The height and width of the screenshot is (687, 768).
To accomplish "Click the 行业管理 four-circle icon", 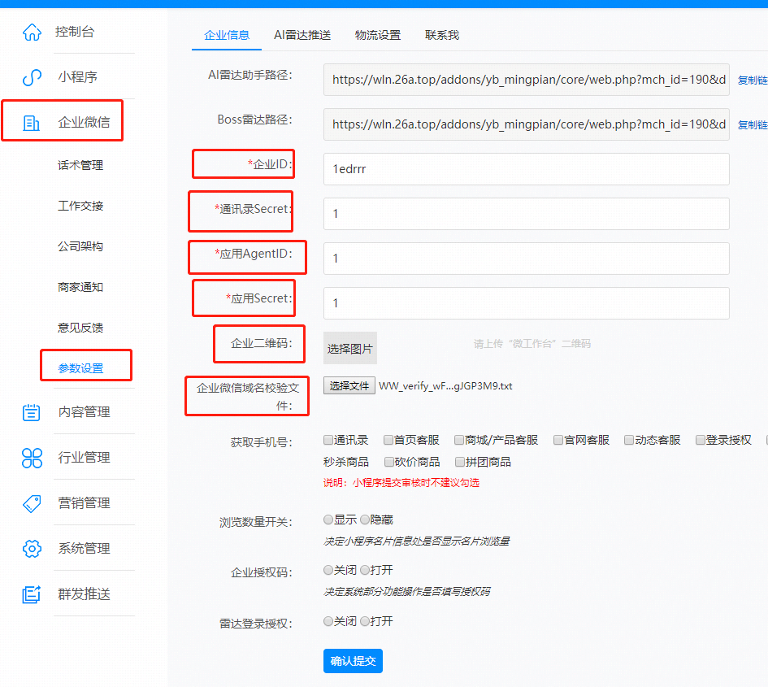I will (x=32, y=458).
